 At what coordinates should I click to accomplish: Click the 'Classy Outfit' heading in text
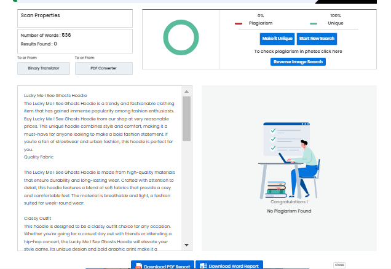point(38,219)
